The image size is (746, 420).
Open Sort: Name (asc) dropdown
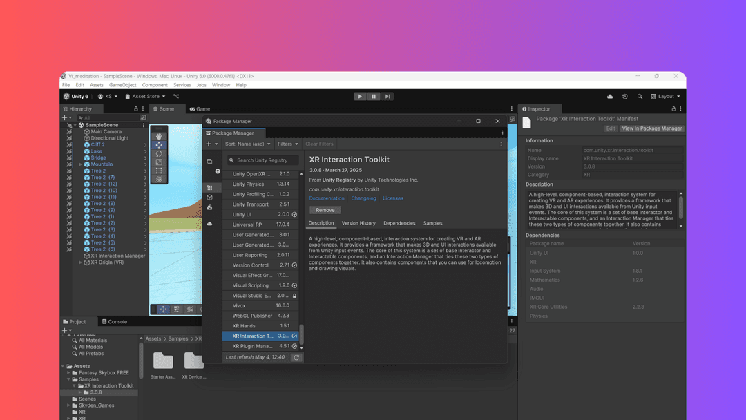point(247,144)
